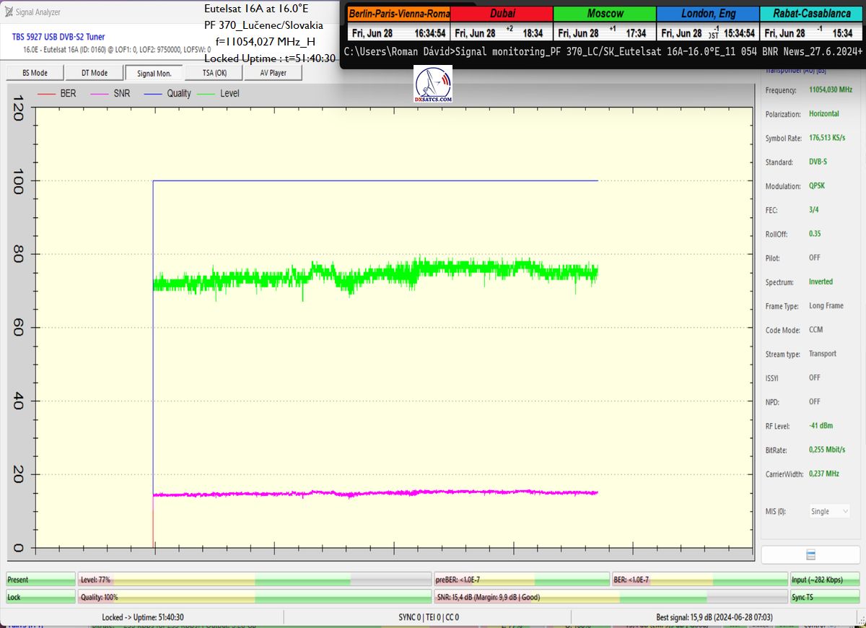The height and width of the screenshot is (628, 866).
Task: Switch to DT Mode tab
Action: 94,73
